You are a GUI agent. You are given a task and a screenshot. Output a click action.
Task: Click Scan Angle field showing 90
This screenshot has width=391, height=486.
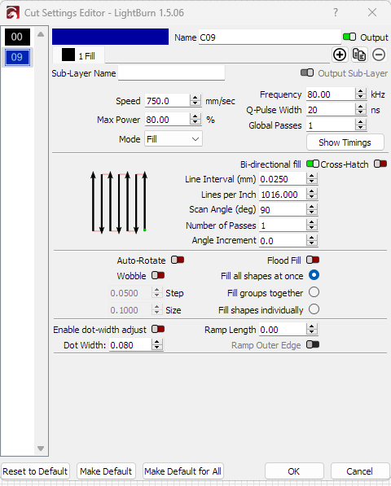coord(283,210)
